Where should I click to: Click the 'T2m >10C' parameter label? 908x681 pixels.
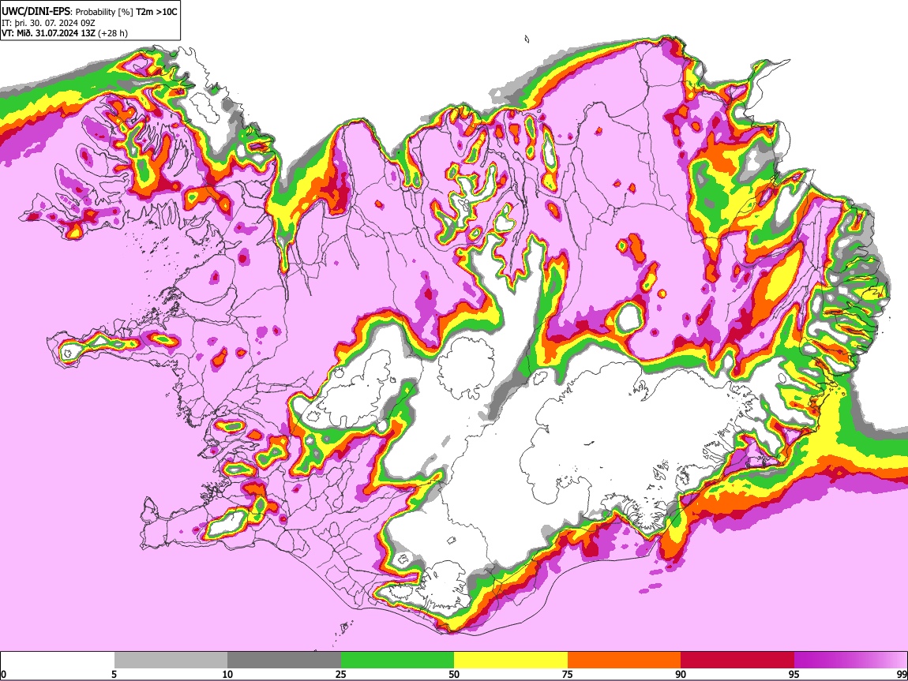[156, 12]
